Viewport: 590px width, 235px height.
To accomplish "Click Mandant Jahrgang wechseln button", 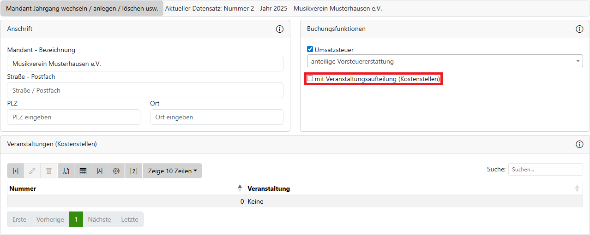I will coord(82,8).
